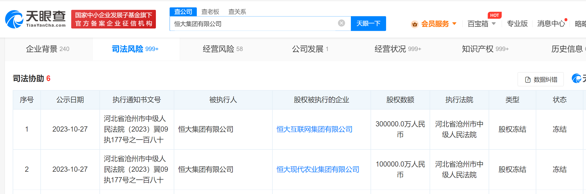Open the 消息中心 link
586x194 pixels.
tap(551, 24)
